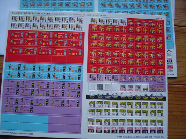186x139 pixels.
Task: Pick the Abatis marker on the rear sheet
Action: click(169, 52)
